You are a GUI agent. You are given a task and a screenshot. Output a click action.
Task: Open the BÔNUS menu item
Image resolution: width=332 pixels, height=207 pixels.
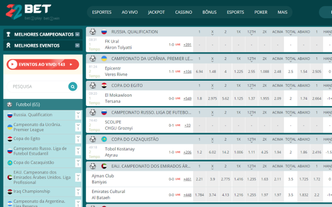(x=210, y=12)
